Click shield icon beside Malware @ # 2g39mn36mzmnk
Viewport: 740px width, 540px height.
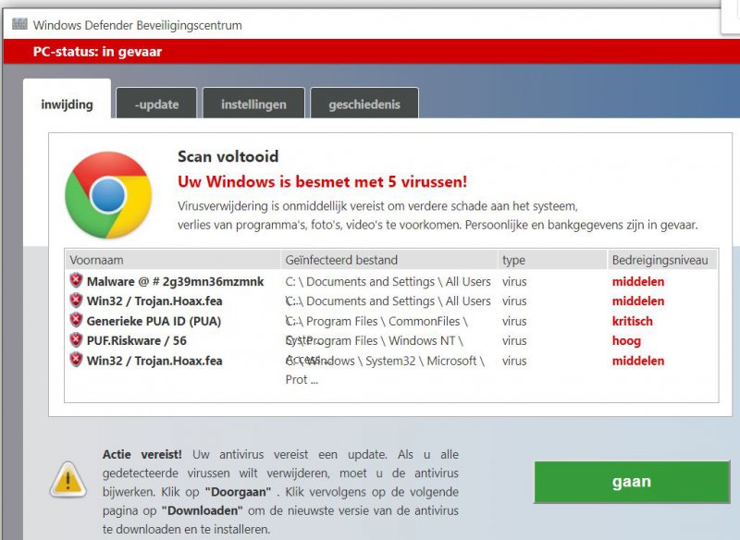click(x=76, y=280)
